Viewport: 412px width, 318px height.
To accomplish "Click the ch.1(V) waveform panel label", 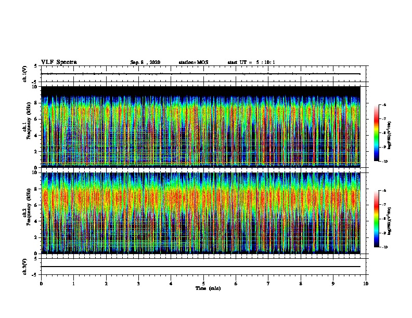I will [x=24, y=74].
